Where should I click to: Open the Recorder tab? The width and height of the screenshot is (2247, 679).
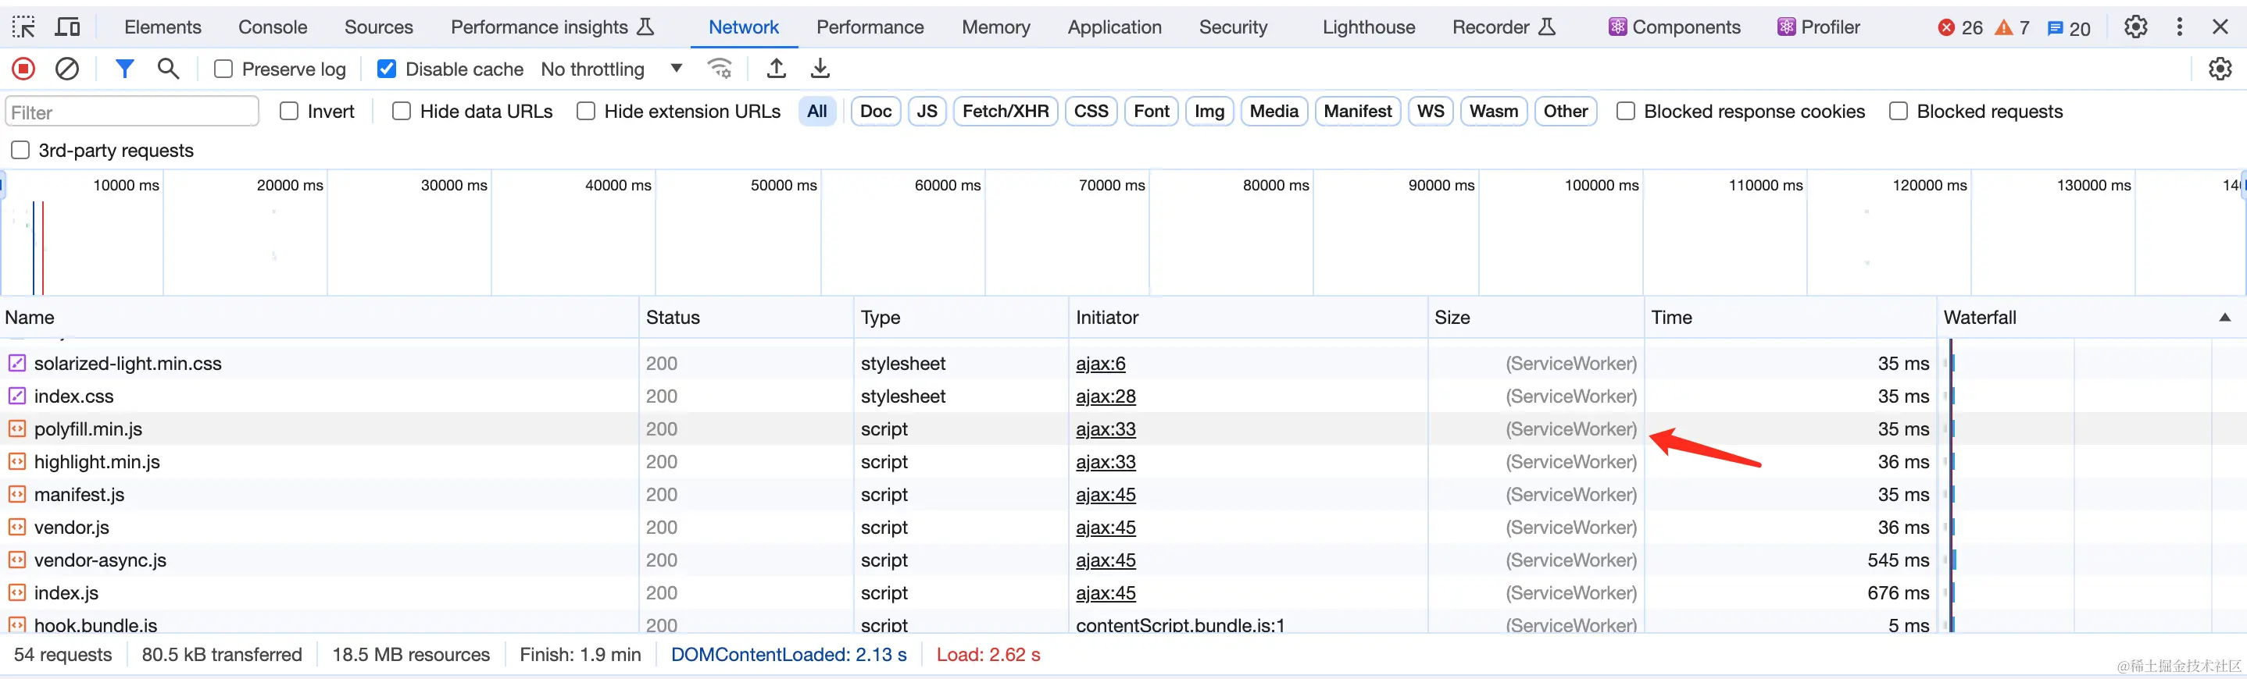click(1504, 27)
